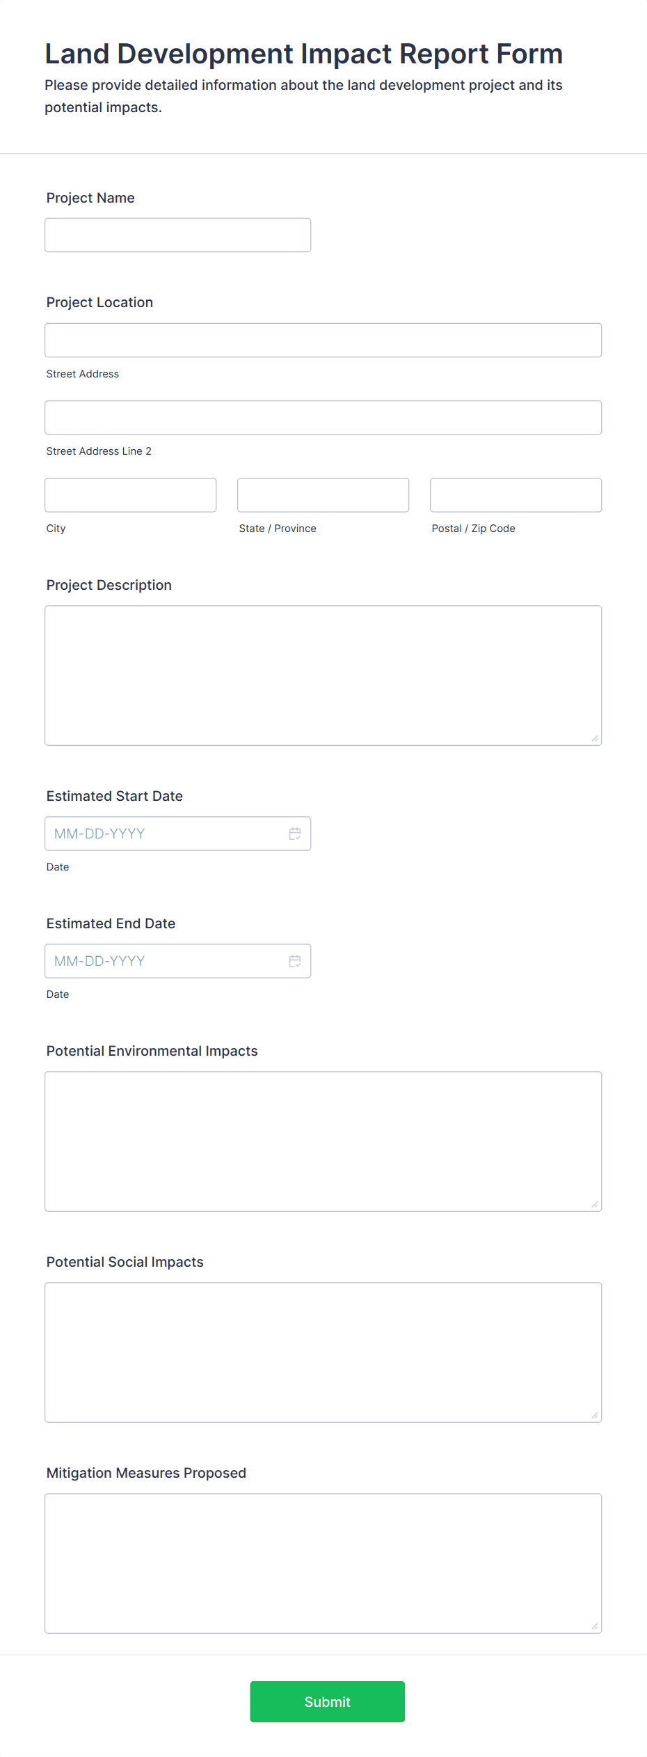This screenshot has height=1757, width=647.
Task: Click inside the Project Description textarea
Action: (x=323, y=676)
